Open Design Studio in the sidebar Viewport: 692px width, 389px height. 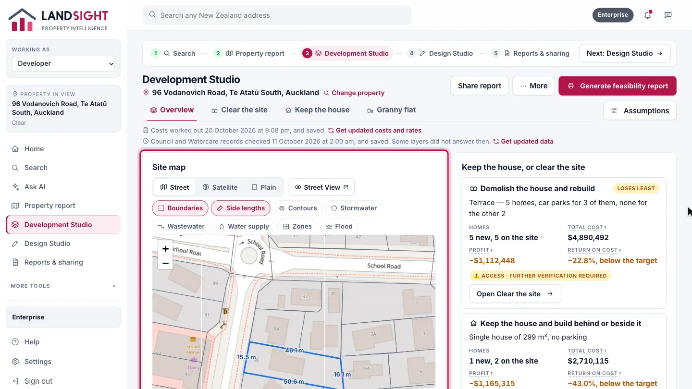click(x=63, y=243)
